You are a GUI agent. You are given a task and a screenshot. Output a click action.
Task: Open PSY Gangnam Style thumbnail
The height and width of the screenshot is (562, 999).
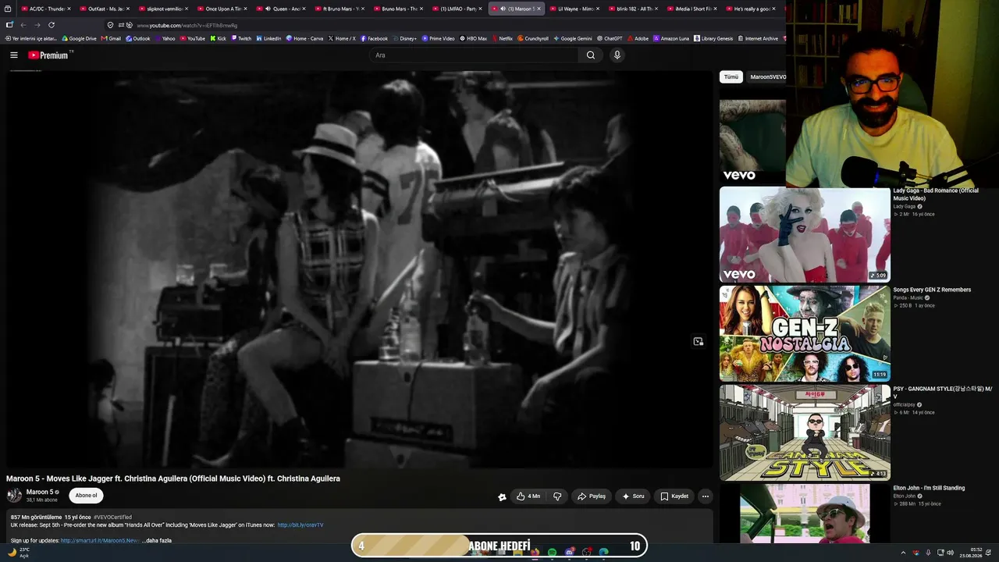[805, 432]
